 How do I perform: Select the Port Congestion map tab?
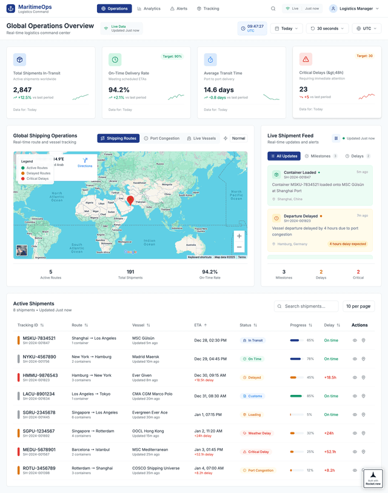click(161, 139)
